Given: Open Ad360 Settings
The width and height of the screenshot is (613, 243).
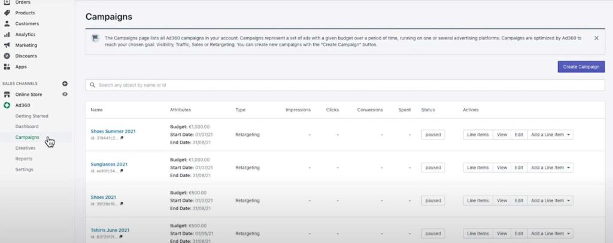Looking at the screenshot, I should point(24,169).
